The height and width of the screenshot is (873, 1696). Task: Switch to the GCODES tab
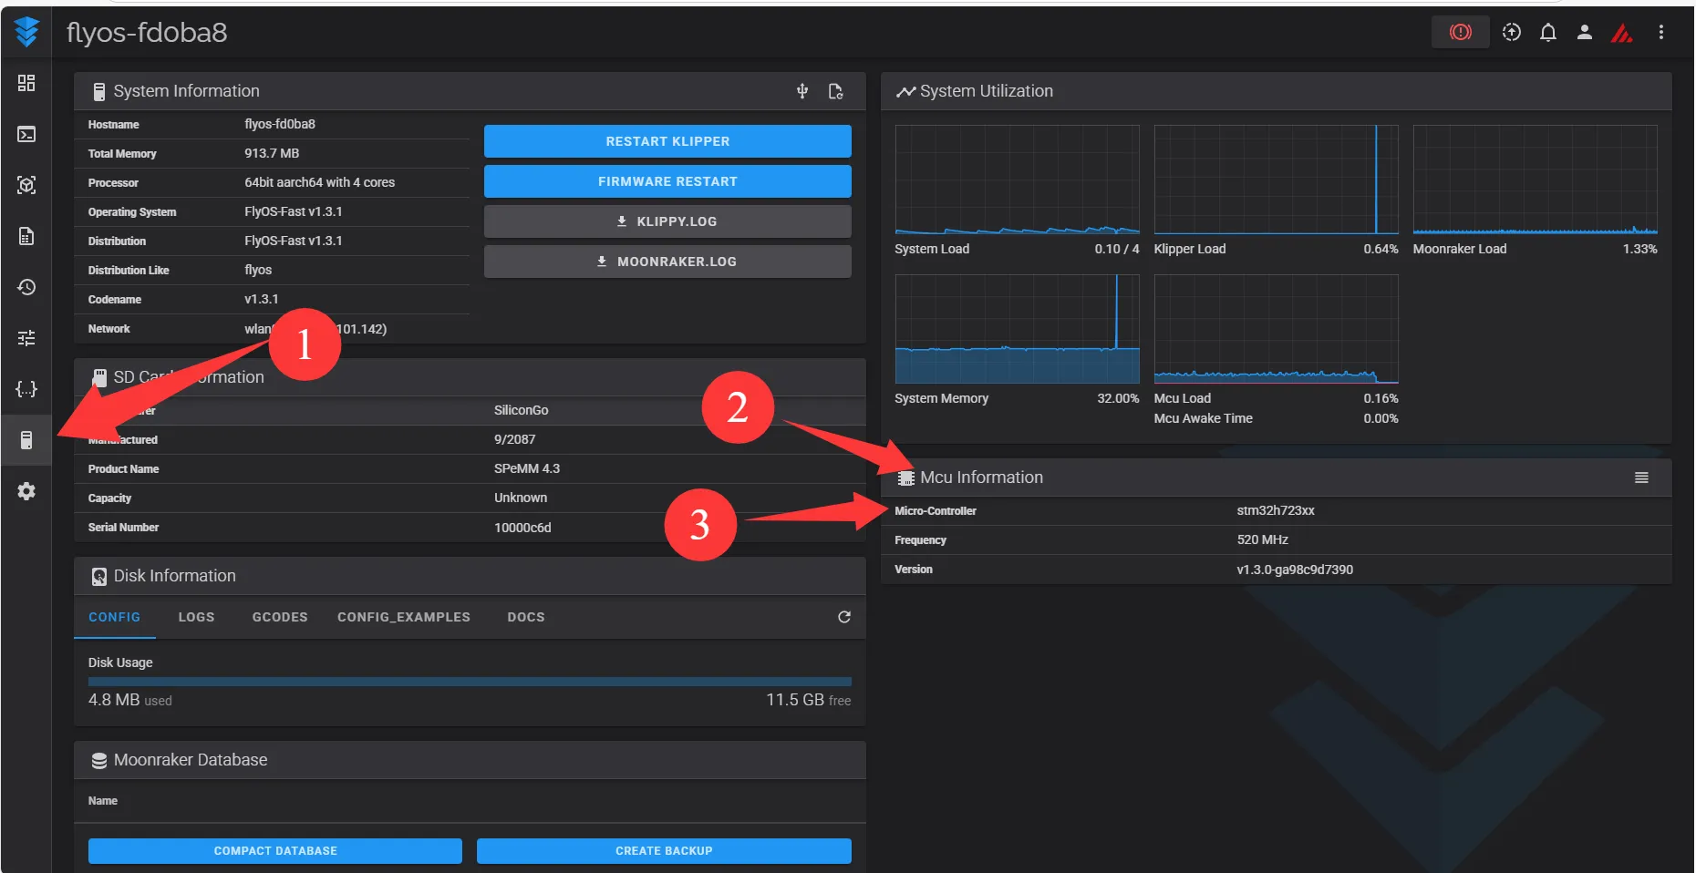click(280, 617)
